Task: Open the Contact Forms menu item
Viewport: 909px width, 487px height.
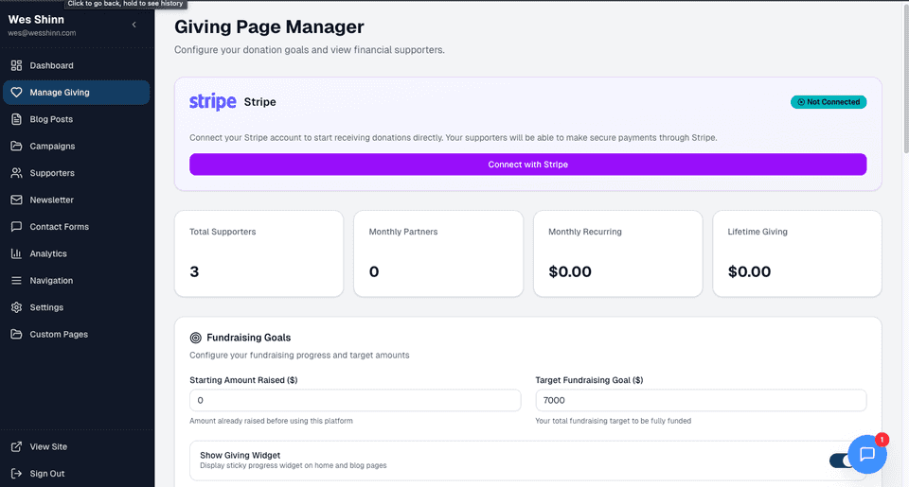Action: click(59, 227)
